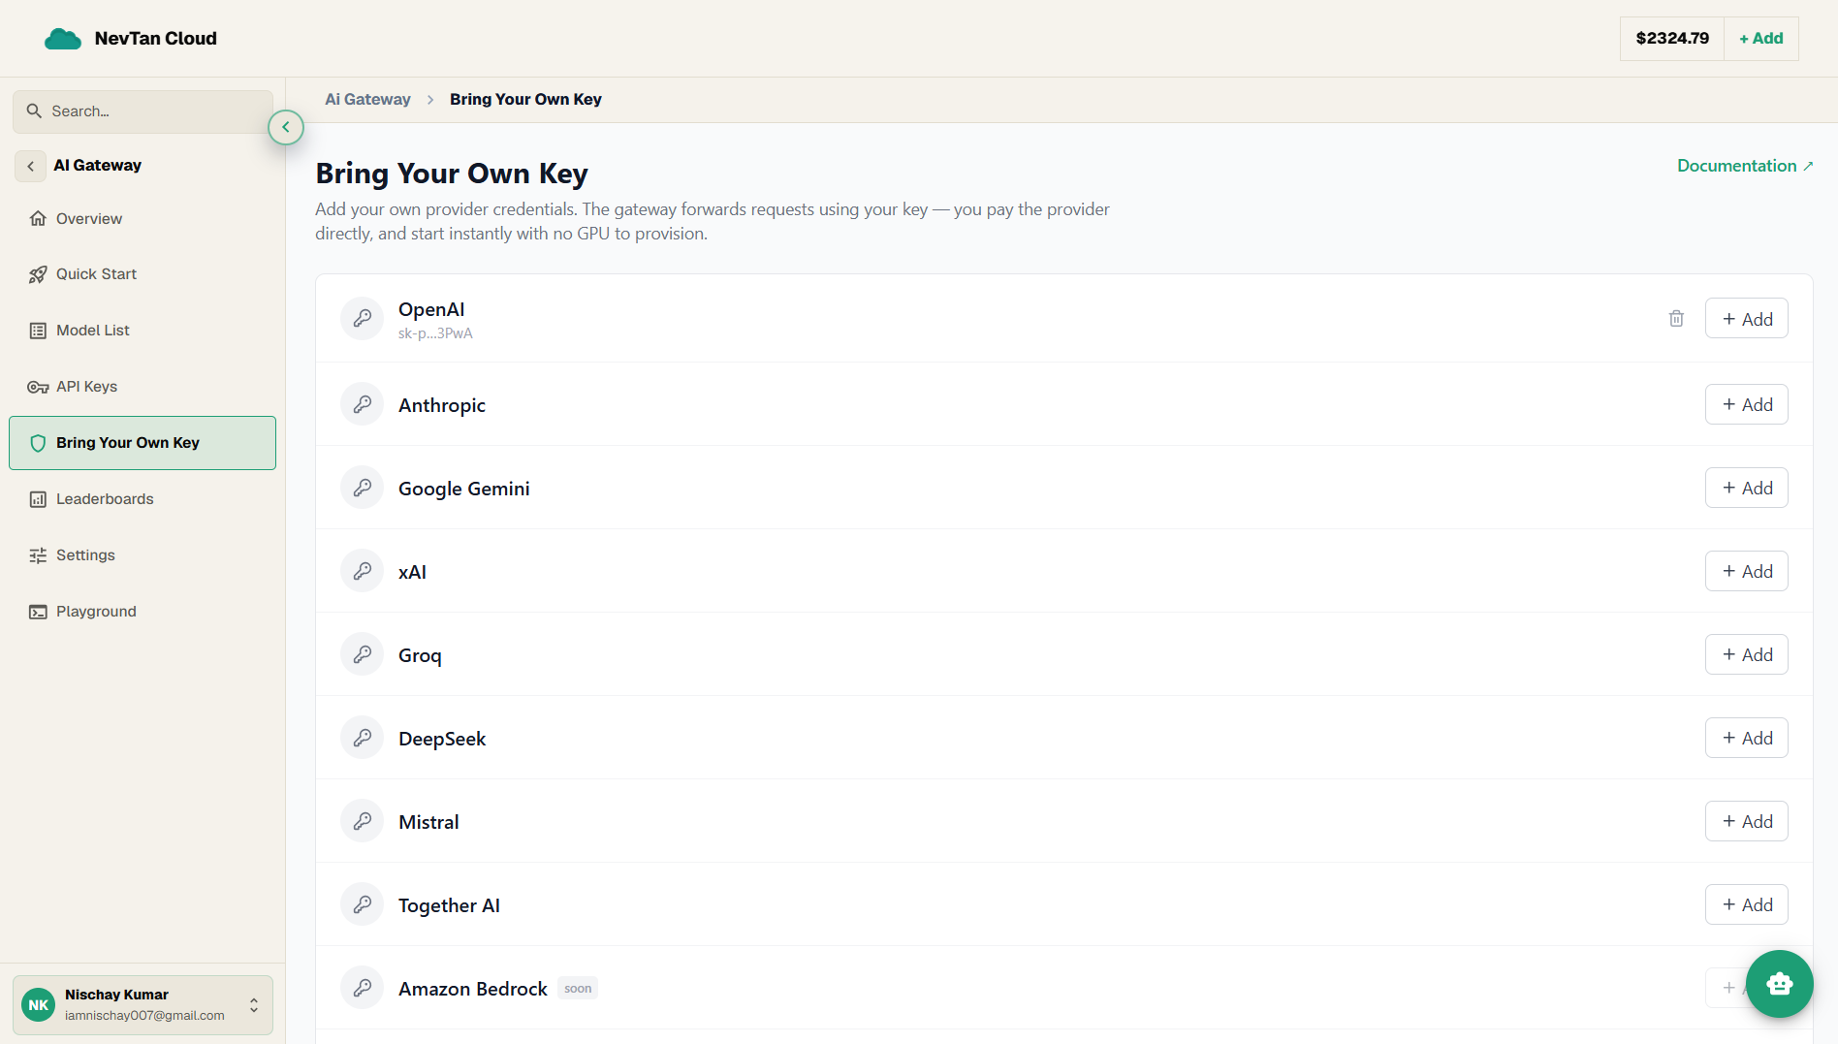Click the Groq key icon

[363, 654]
